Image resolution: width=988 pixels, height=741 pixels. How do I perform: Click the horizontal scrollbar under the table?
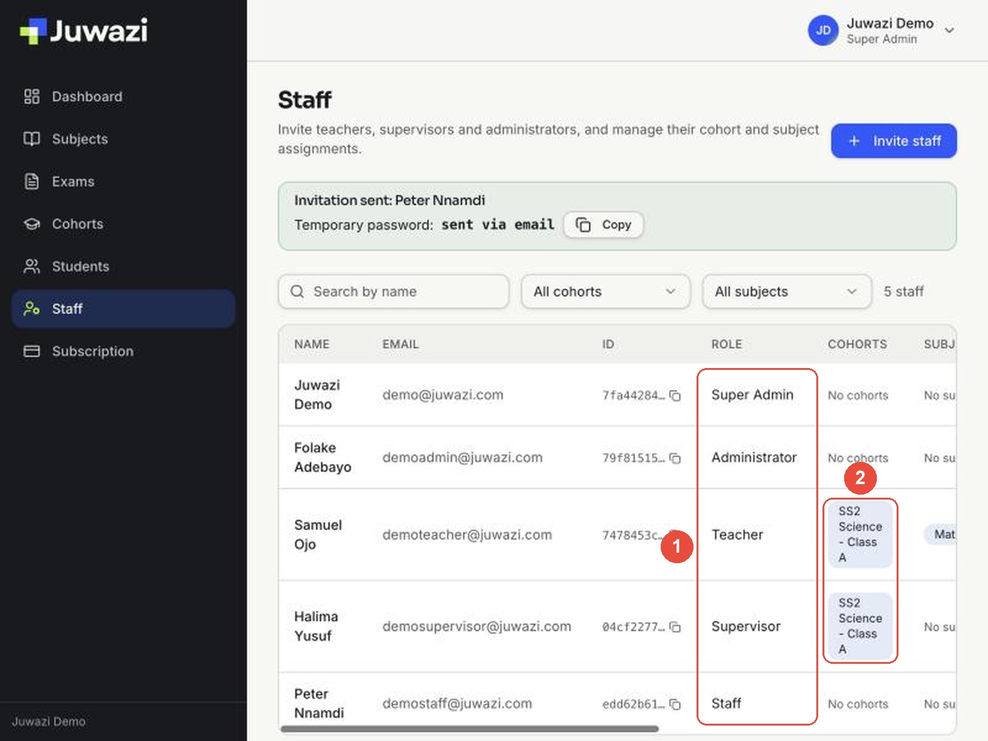(469, 729)
